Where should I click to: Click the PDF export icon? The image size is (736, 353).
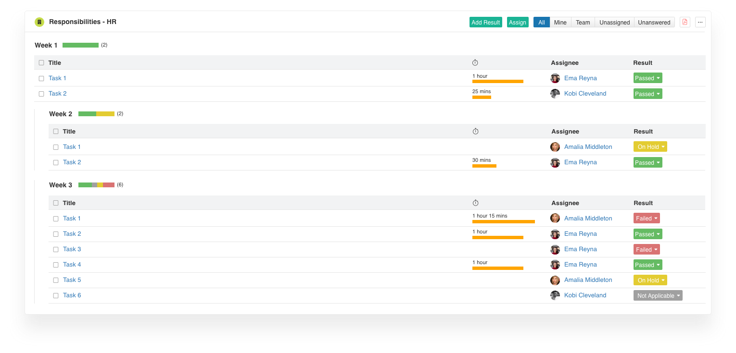pos(685,22)
